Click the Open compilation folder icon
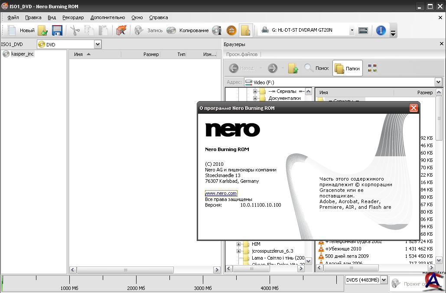The image size is (446, 293). (42, 30)
